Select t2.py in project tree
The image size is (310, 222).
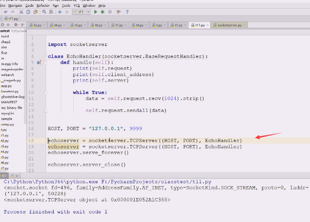pyautogui.click(x=5, y=141)
